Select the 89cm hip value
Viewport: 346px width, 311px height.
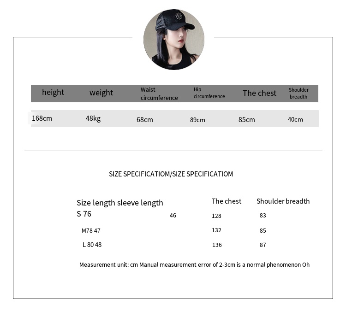197,120
